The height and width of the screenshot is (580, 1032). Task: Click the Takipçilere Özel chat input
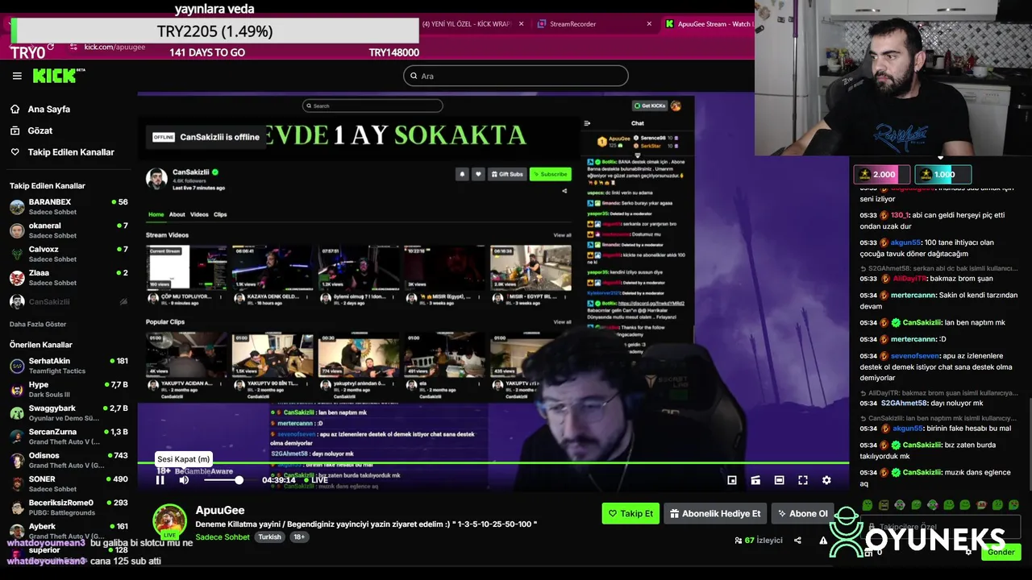(940, 527)
